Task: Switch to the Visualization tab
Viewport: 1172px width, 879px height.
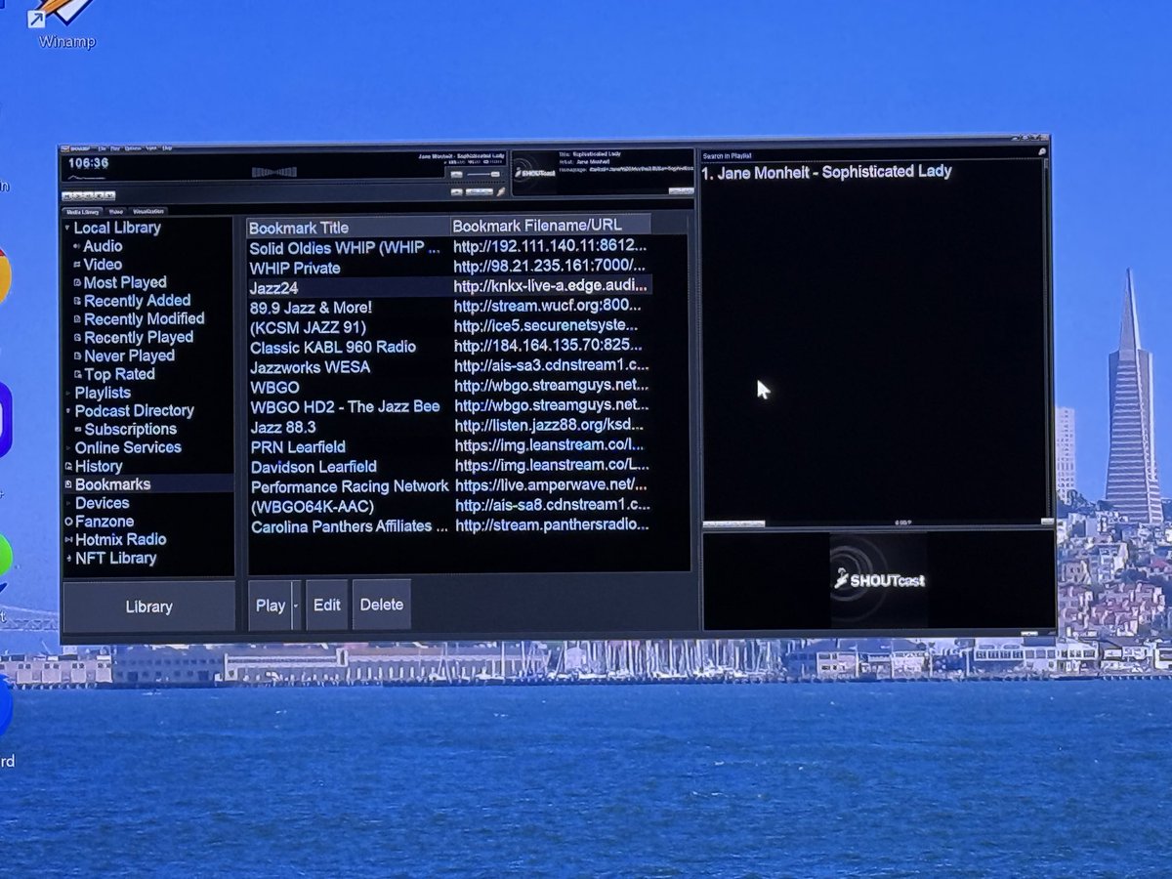Action: coord(147,211)
